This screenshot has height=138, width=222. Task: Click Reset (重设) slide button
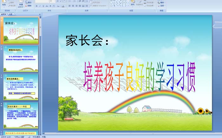[x=29, y=3]
